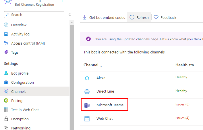Open the Direct Line channel
This screenshot has width=203, height=130.
[105, 91]
